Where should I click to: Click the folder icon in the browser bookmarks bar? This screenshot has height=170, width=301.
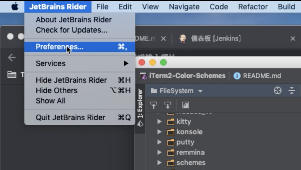click(12, 75)
